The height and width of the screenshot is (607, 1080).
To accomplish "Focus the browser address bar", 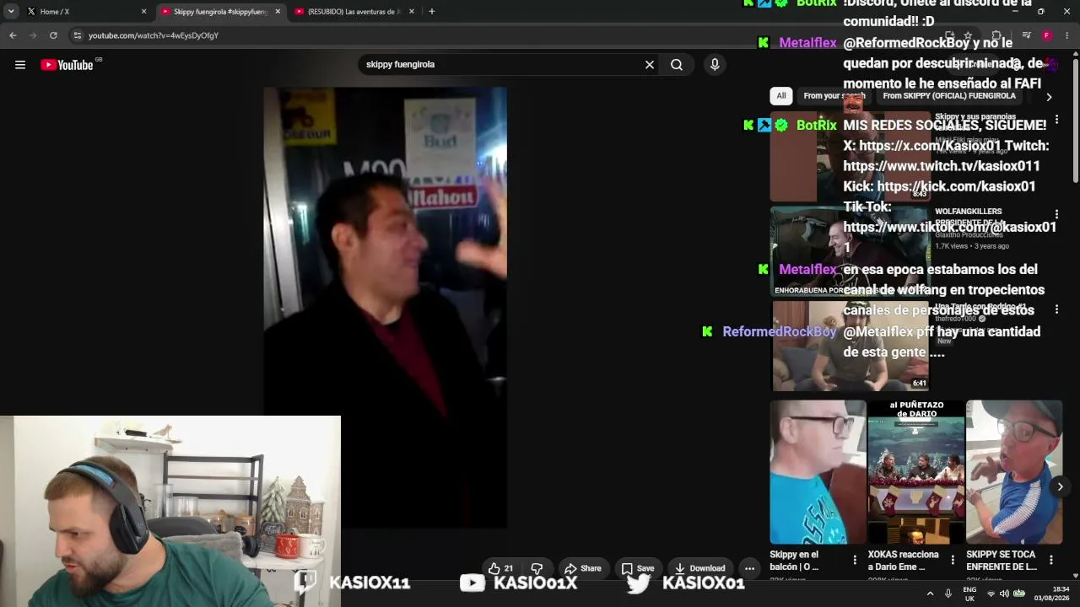I will tap(506, 35).
